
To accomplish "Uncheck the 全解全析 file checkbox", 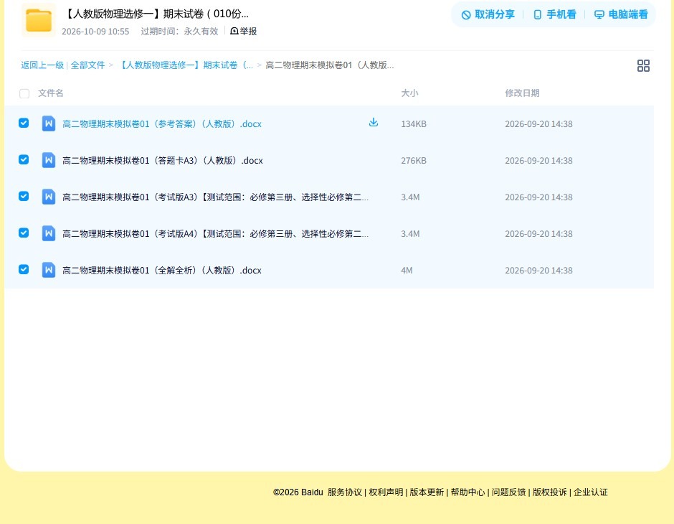I will click(x=24, y=269).
